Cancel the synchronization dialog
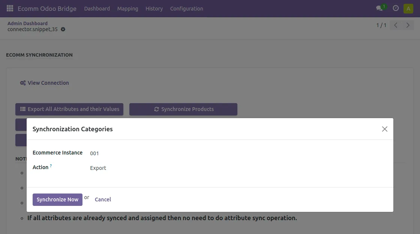Screen dimensions: 420x234 point(102,199)
